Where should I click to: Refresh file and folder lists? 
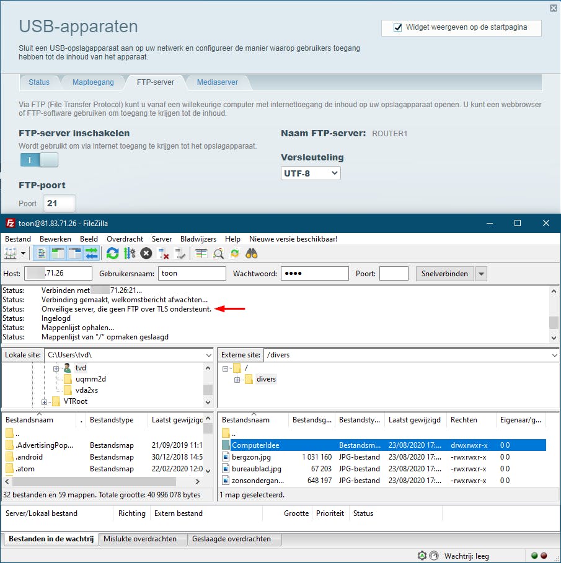[x=112, y=253]
